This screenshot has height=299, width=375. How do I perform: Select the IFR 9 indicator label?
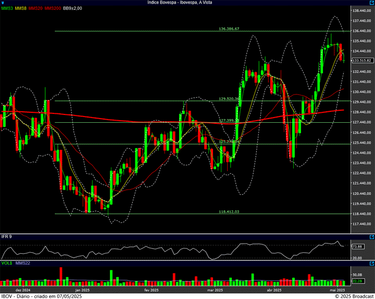pyautogui.click(x=6, y=237)
